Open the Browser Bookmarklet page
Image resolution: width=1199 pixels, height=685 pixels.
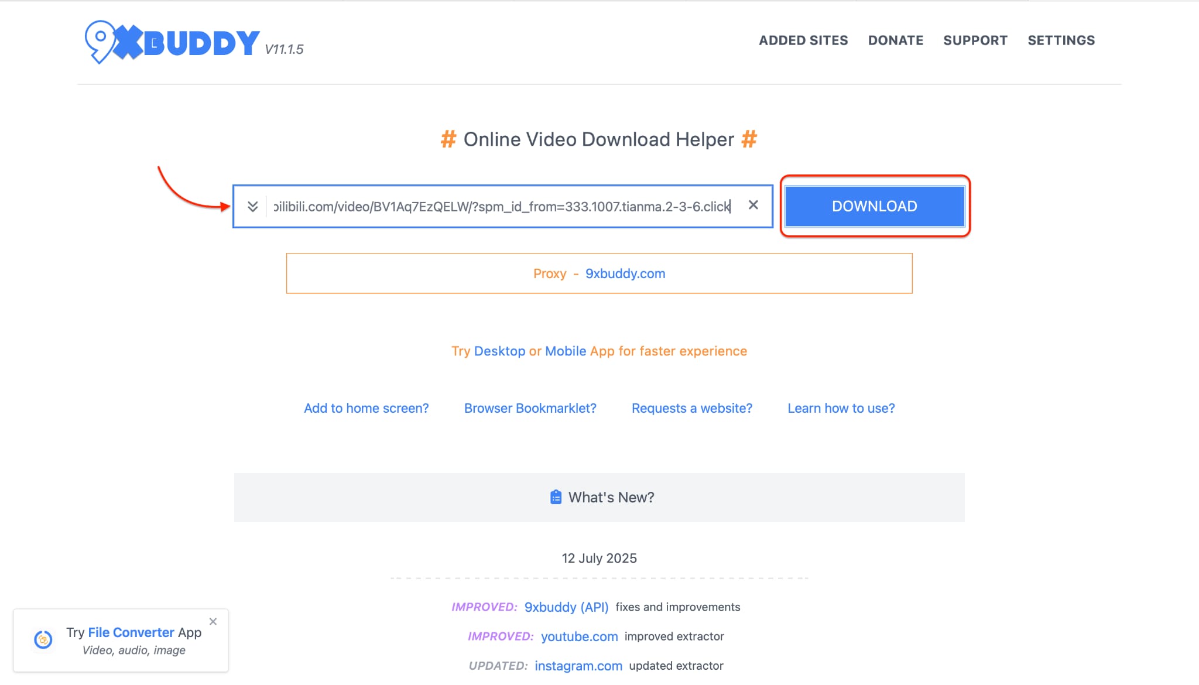coord(530,408)
